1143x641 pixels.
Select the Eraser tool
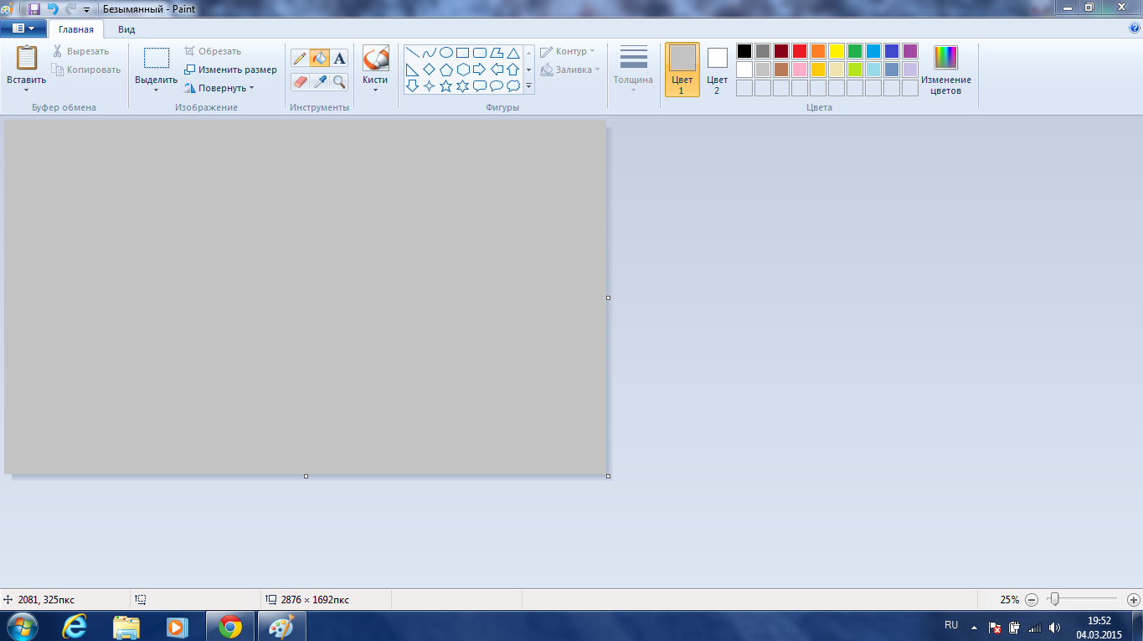point(300,81)
